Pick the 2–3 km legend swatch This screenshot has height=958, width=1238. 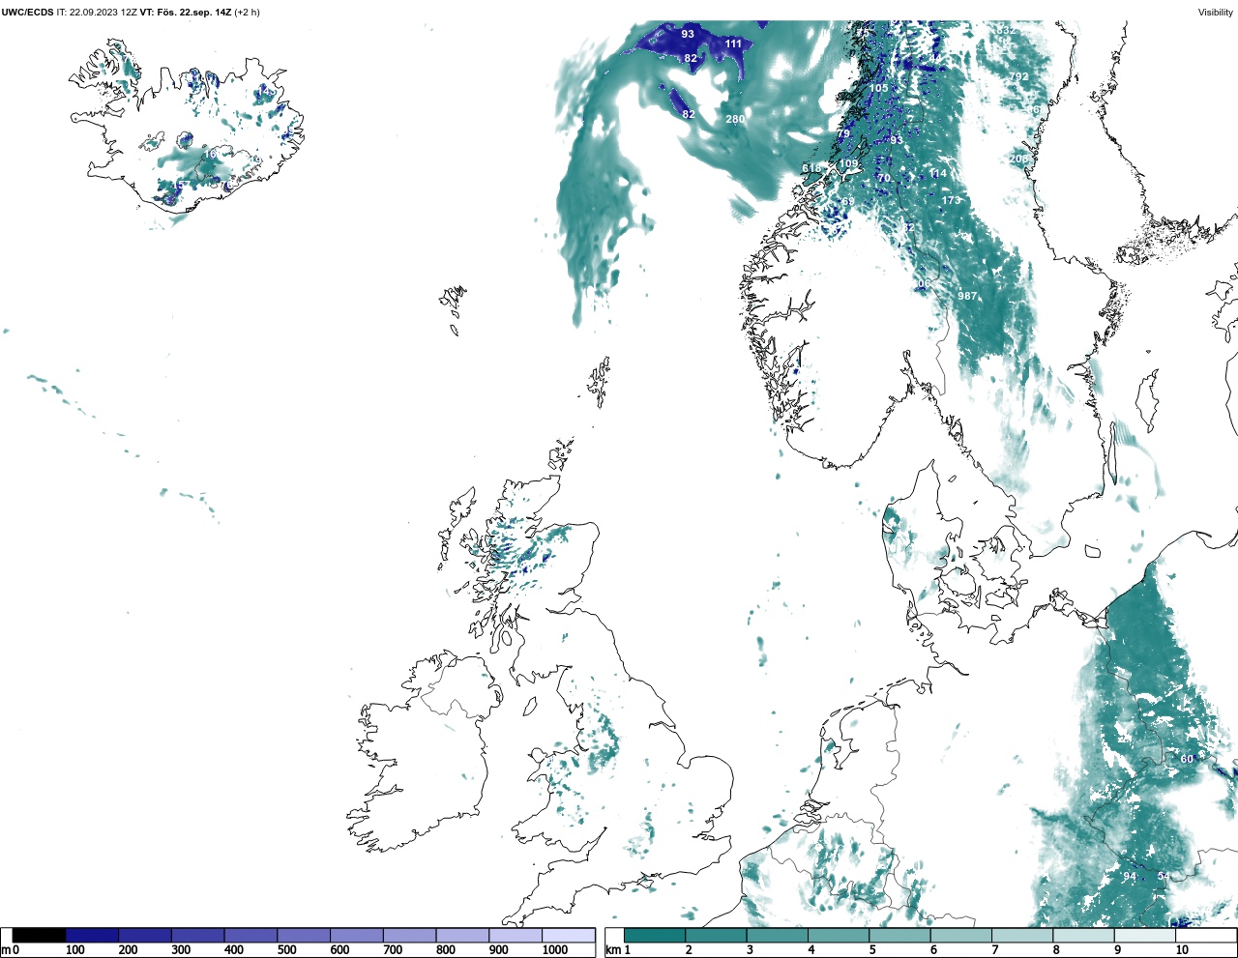(x=716, y=936)
